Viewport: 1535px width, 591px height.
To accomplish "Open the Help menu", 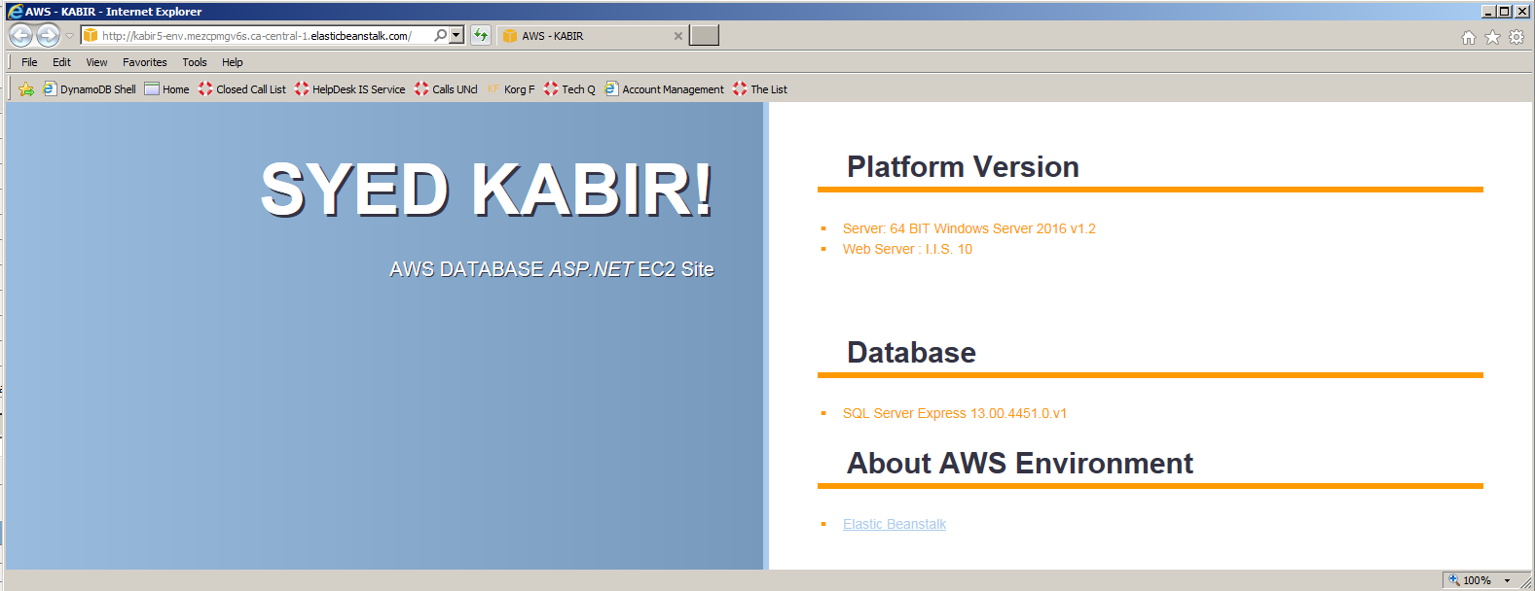I will (232, 62).
